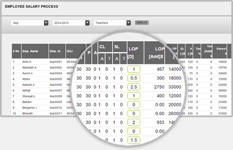The image size is (233, 150).
Task: Select employee name Abdullah A
Action: click(x=29, y=68)
